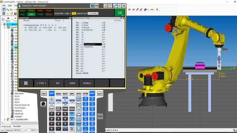Toggle teach pendant keypad view button
Screen dimensions: 237x133
[92, 6]
